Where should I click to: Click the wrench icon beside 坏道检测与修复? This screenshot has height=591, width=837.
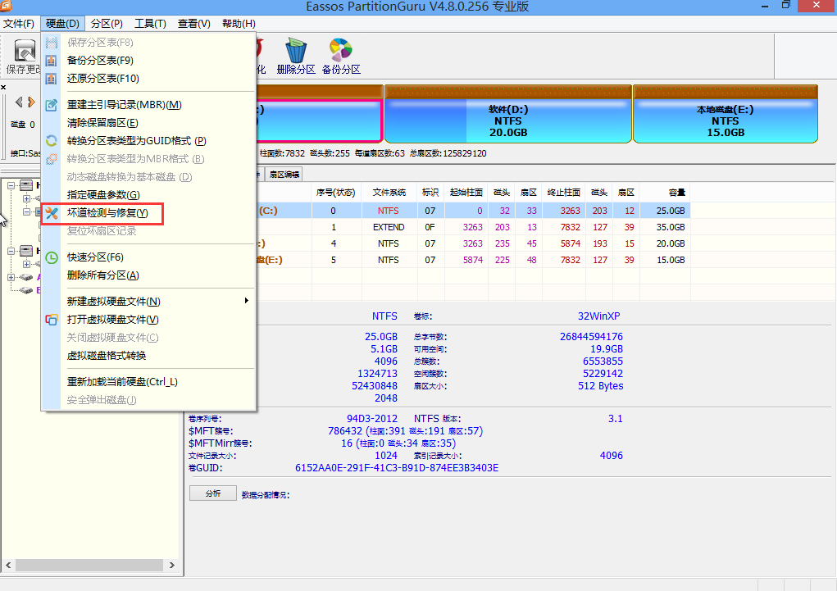pos(52,213)
